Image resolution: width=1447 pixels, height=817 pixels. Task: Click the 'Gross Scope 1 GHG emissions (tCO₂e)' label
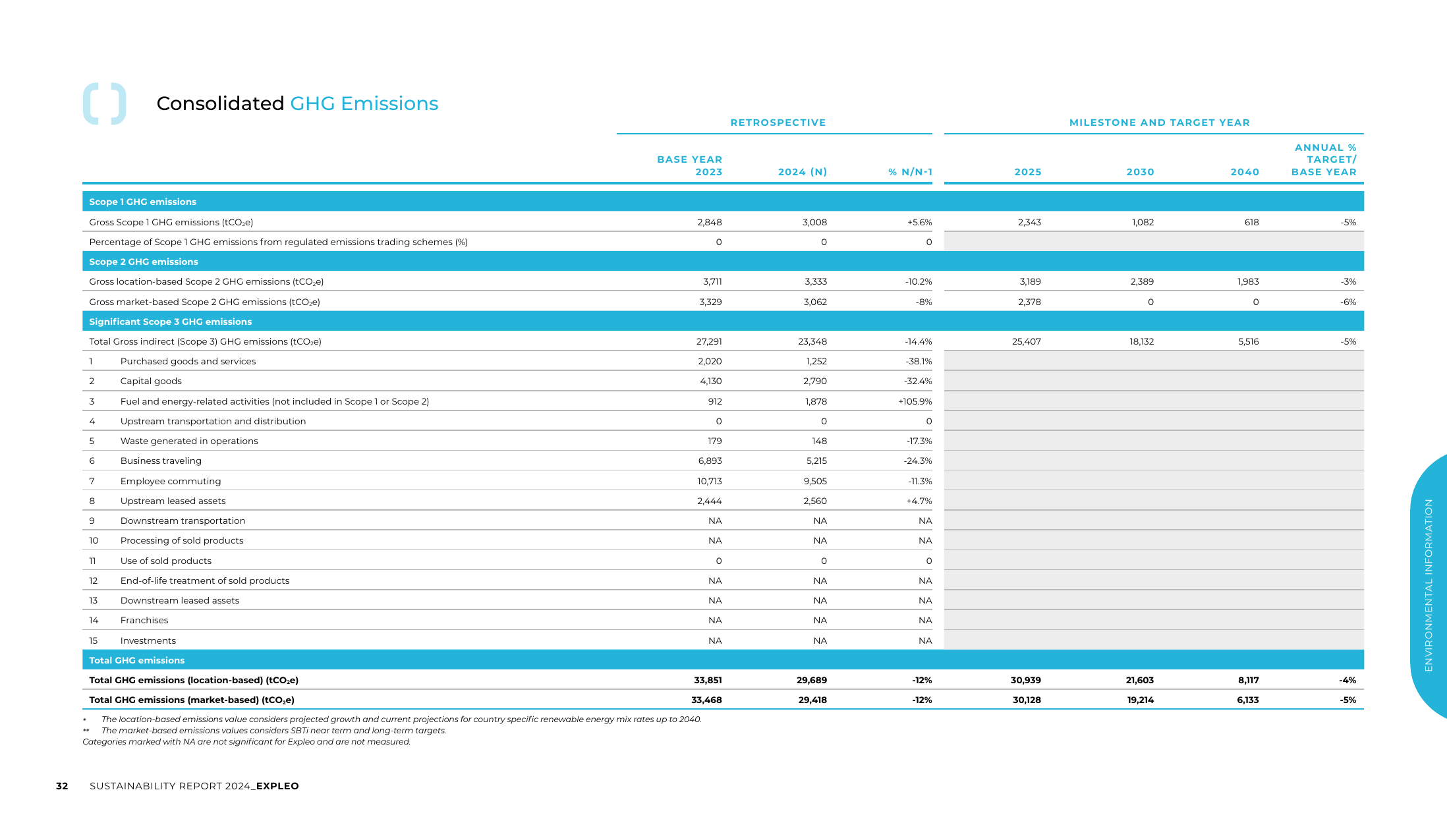click(x=171, y=223)
